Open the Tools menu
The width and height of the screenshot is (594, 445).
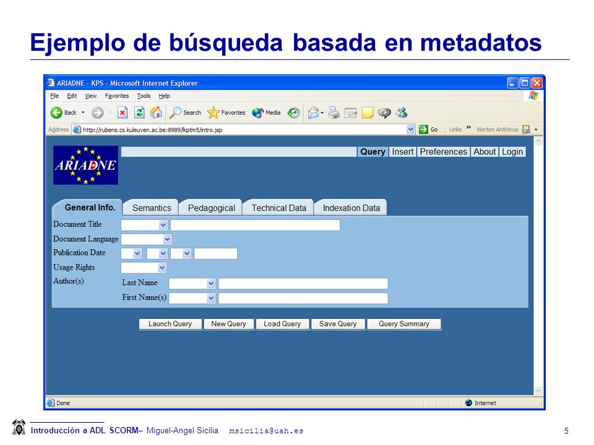tap(144, 96)
